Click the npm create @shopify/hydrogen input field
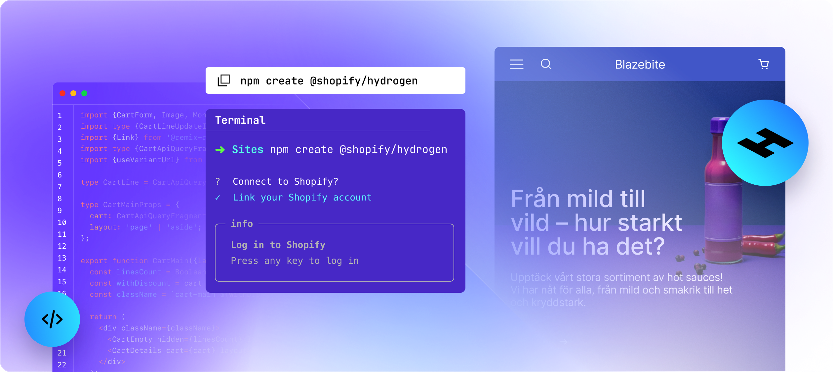833x372 pixels. (335, 81)
